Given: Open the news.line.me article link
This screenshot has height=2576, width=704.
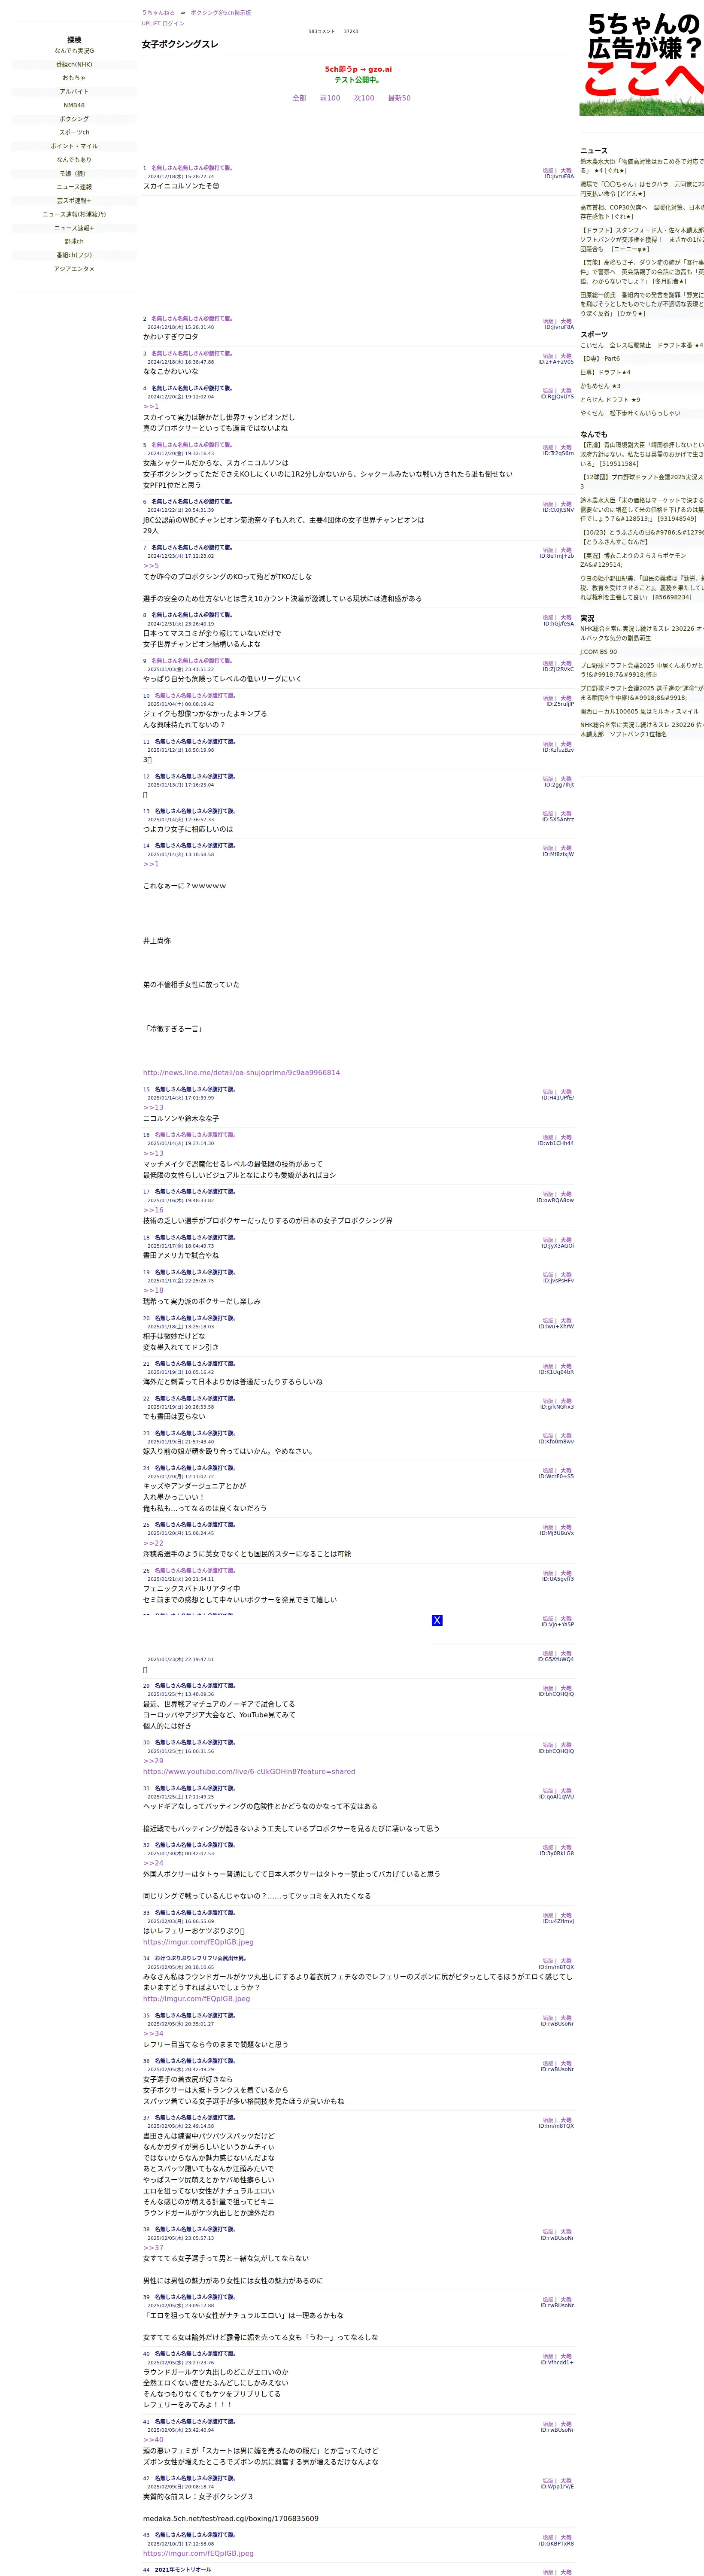Looking at the screenshot, I should click(x=241, y=1073).
